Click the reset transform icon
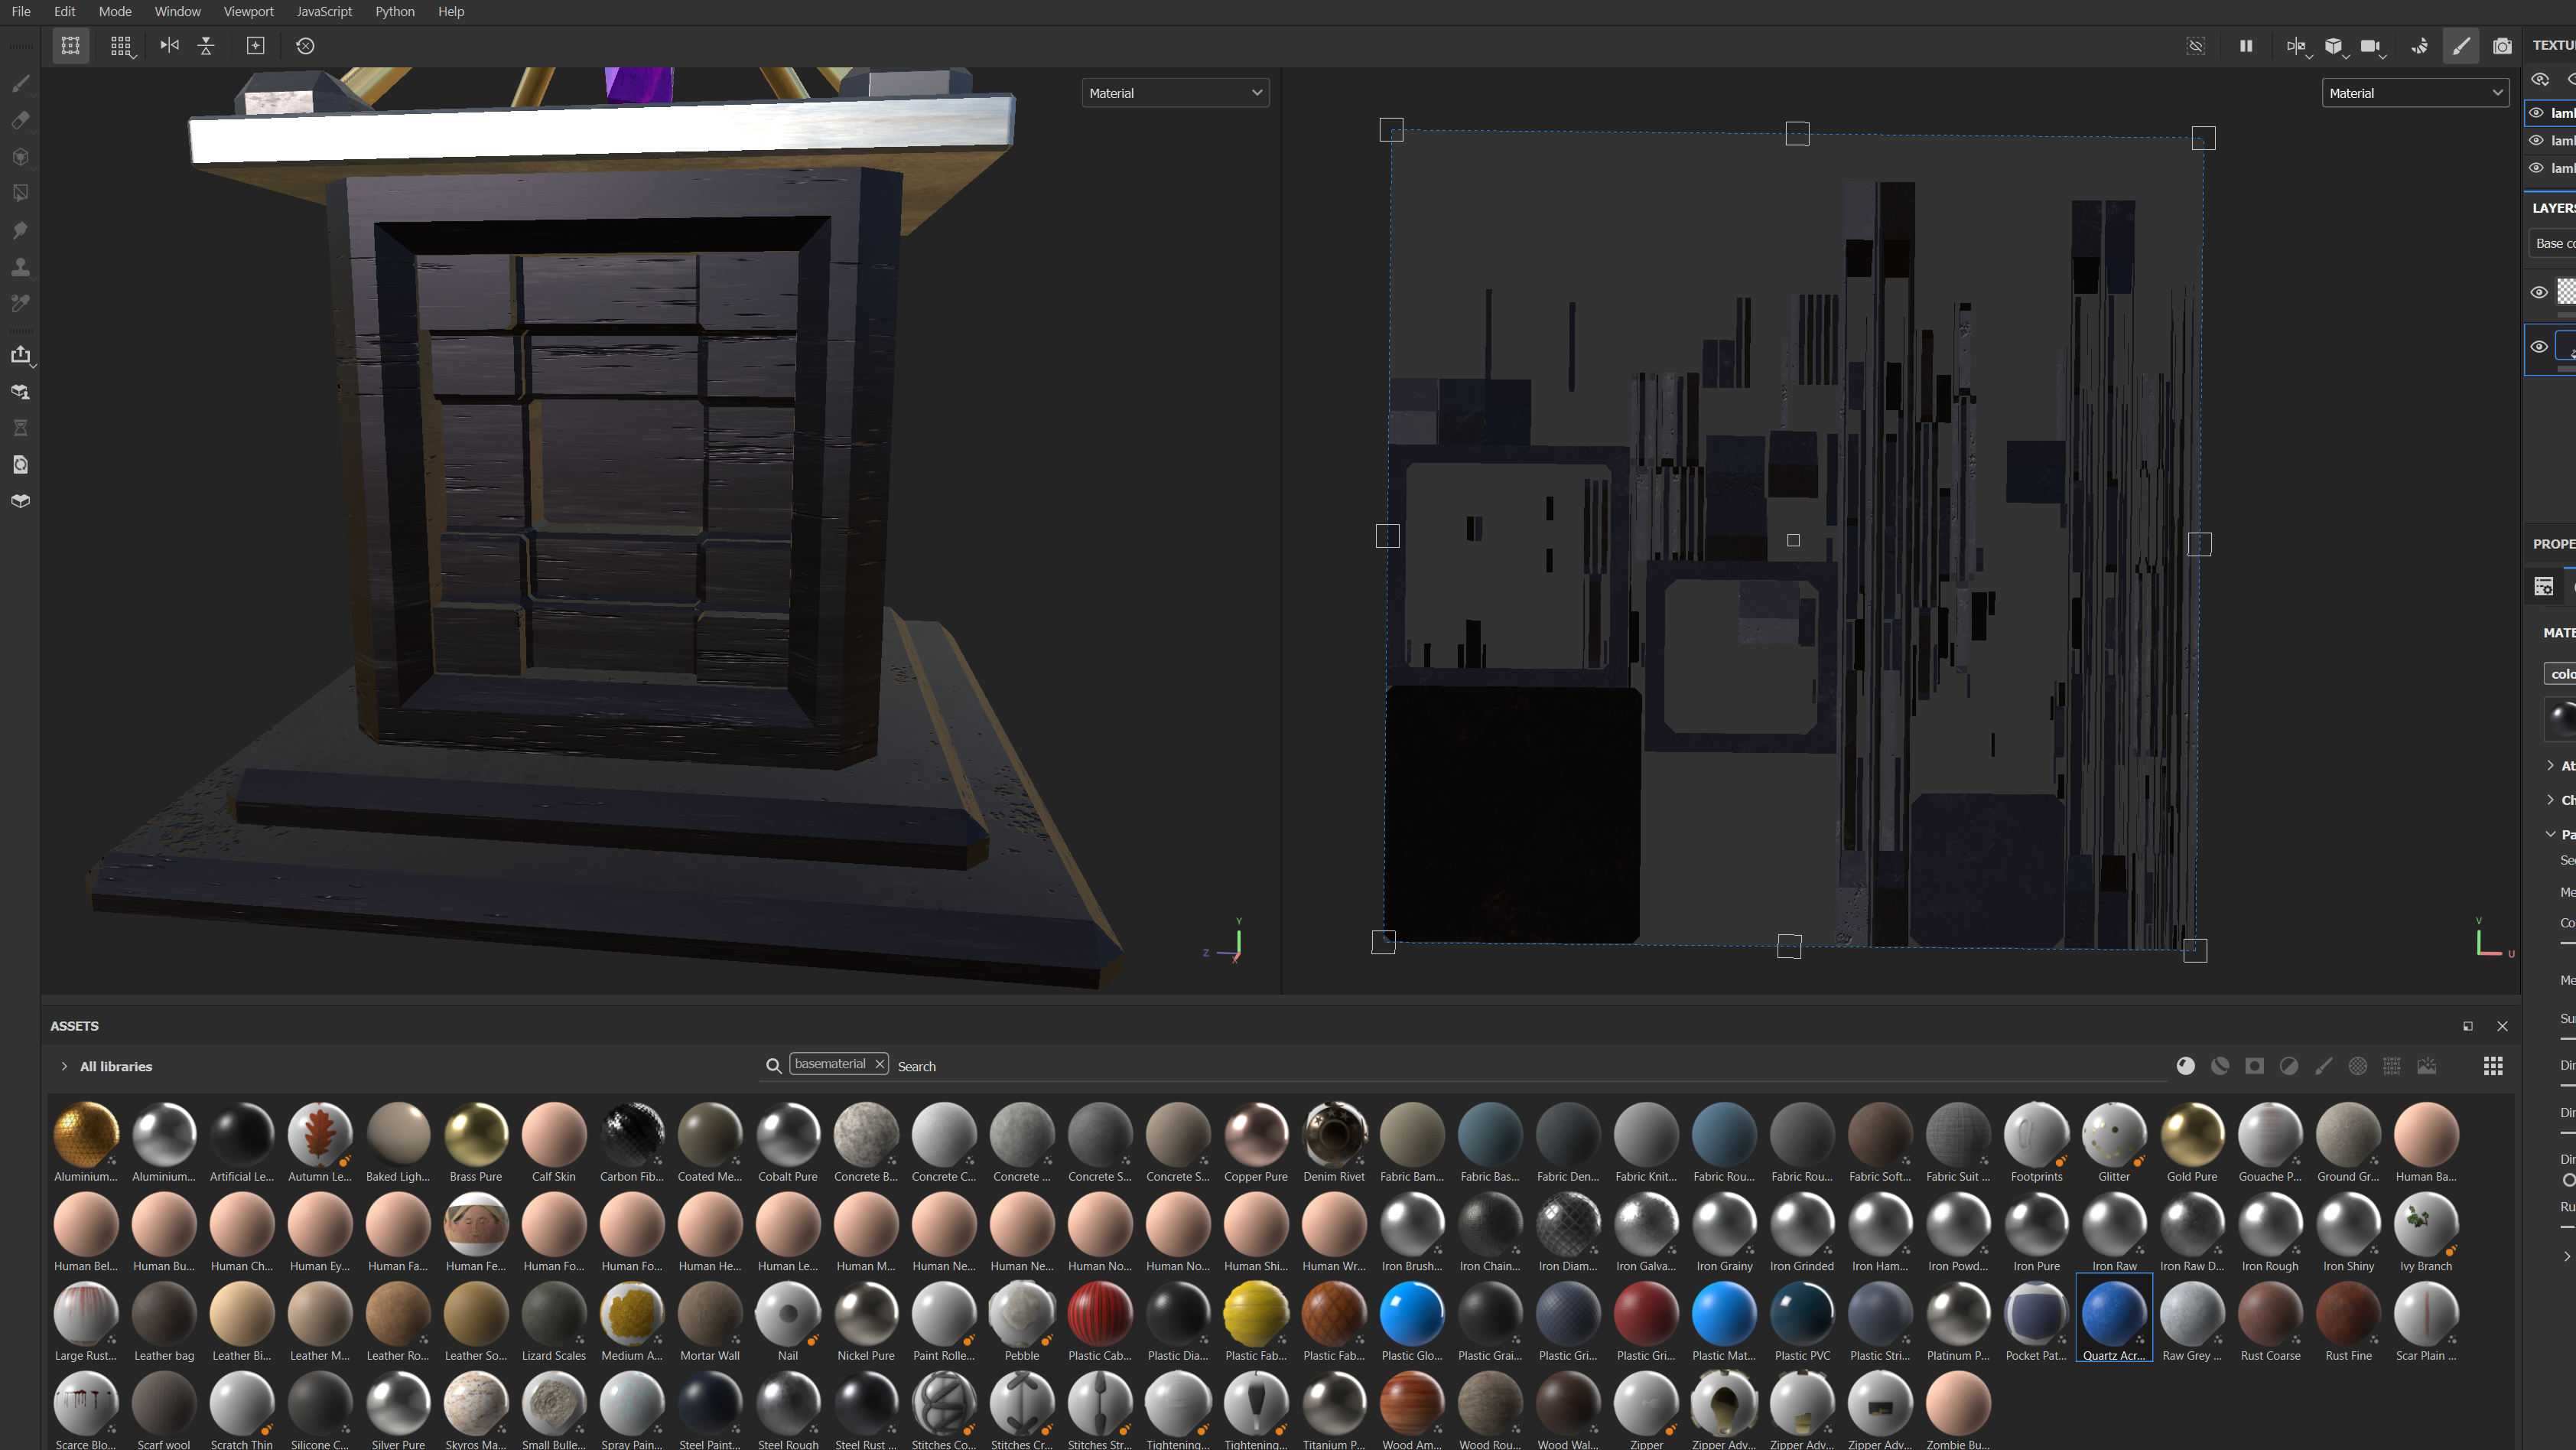This screenshot has width=2576, height=1450. point(305,45)
